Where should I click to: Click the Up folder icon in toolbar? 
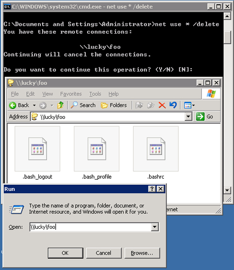[60, 105]
